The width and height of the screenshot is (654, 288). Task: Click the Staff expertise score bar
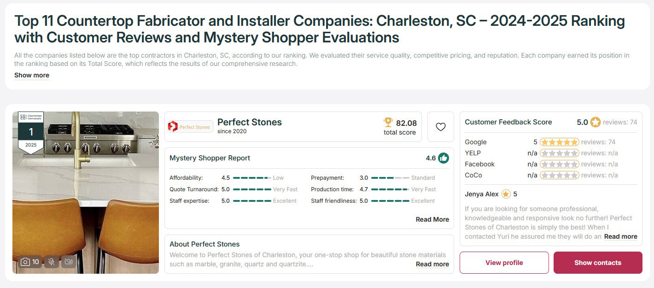tap(252, 201)
